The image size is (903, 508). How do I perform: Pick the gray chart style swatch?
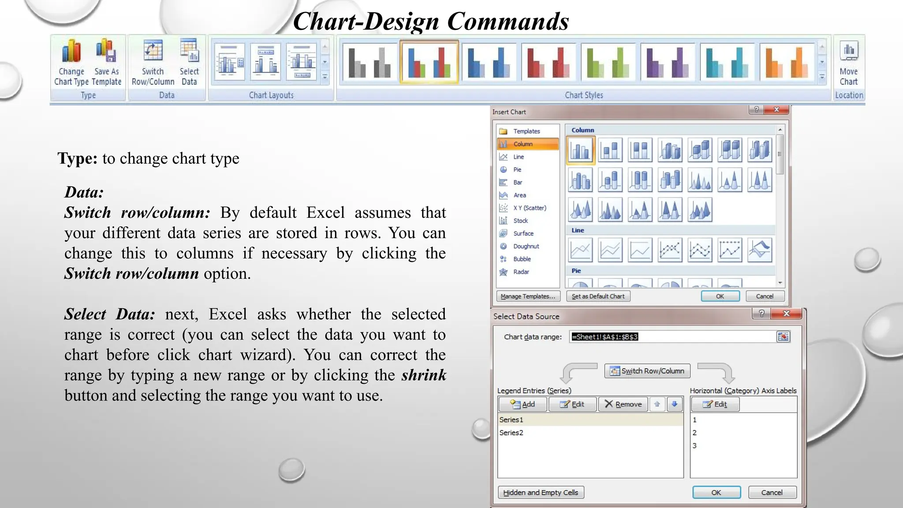(x=369, y=62)
